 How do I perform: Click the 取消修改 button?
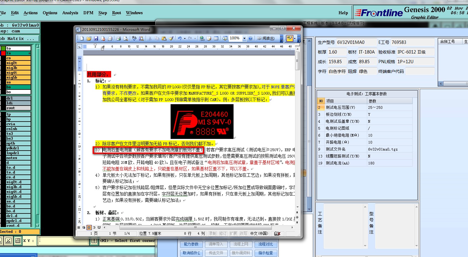coord(191,253)
